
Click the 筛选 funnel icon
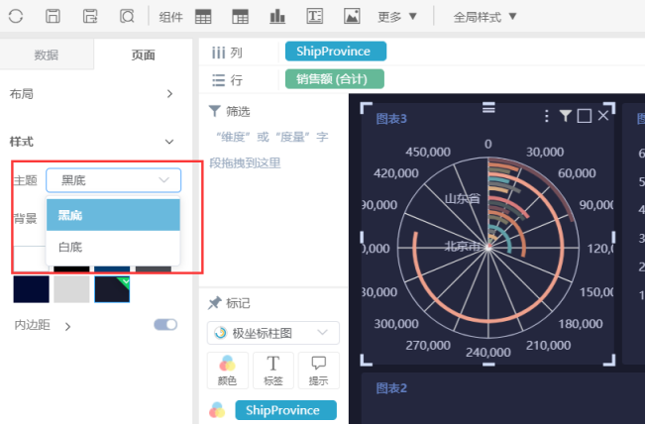tap(215, 111)
